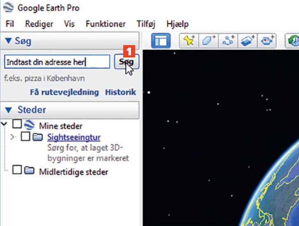Open the Fil menu

coord(10,24)
